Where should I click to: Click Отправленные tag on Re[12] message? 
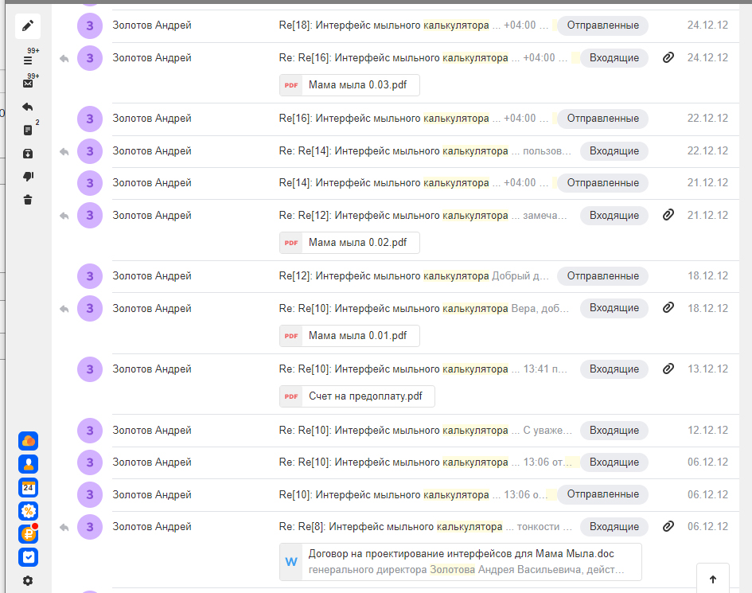[x=603, y=276]
